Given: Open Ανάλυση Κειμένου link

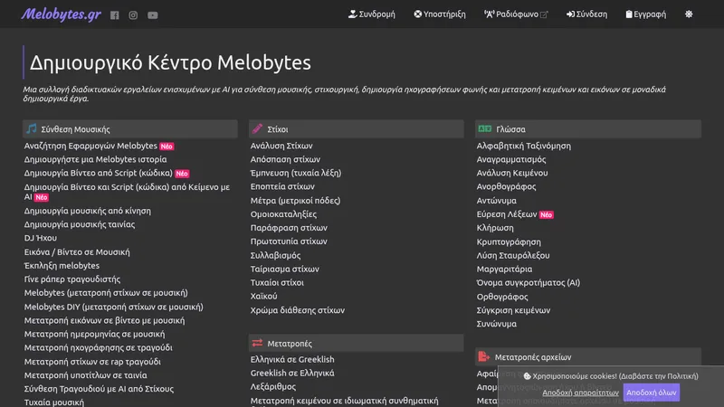Looking at the screenshot, I should (512, 173).
